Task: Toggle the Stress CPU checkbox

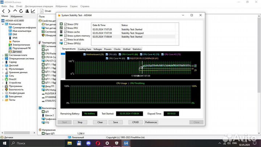Action: [66, 24]
